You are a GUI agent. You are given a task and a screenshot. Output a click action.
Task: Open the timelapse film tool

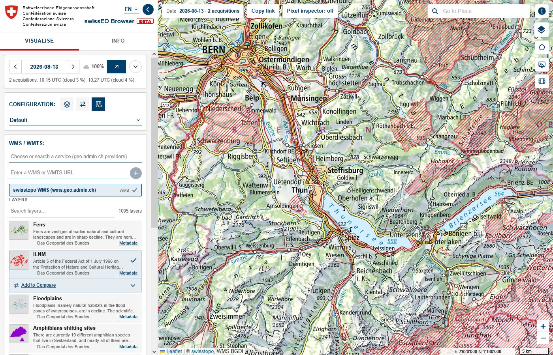(542, 81)
